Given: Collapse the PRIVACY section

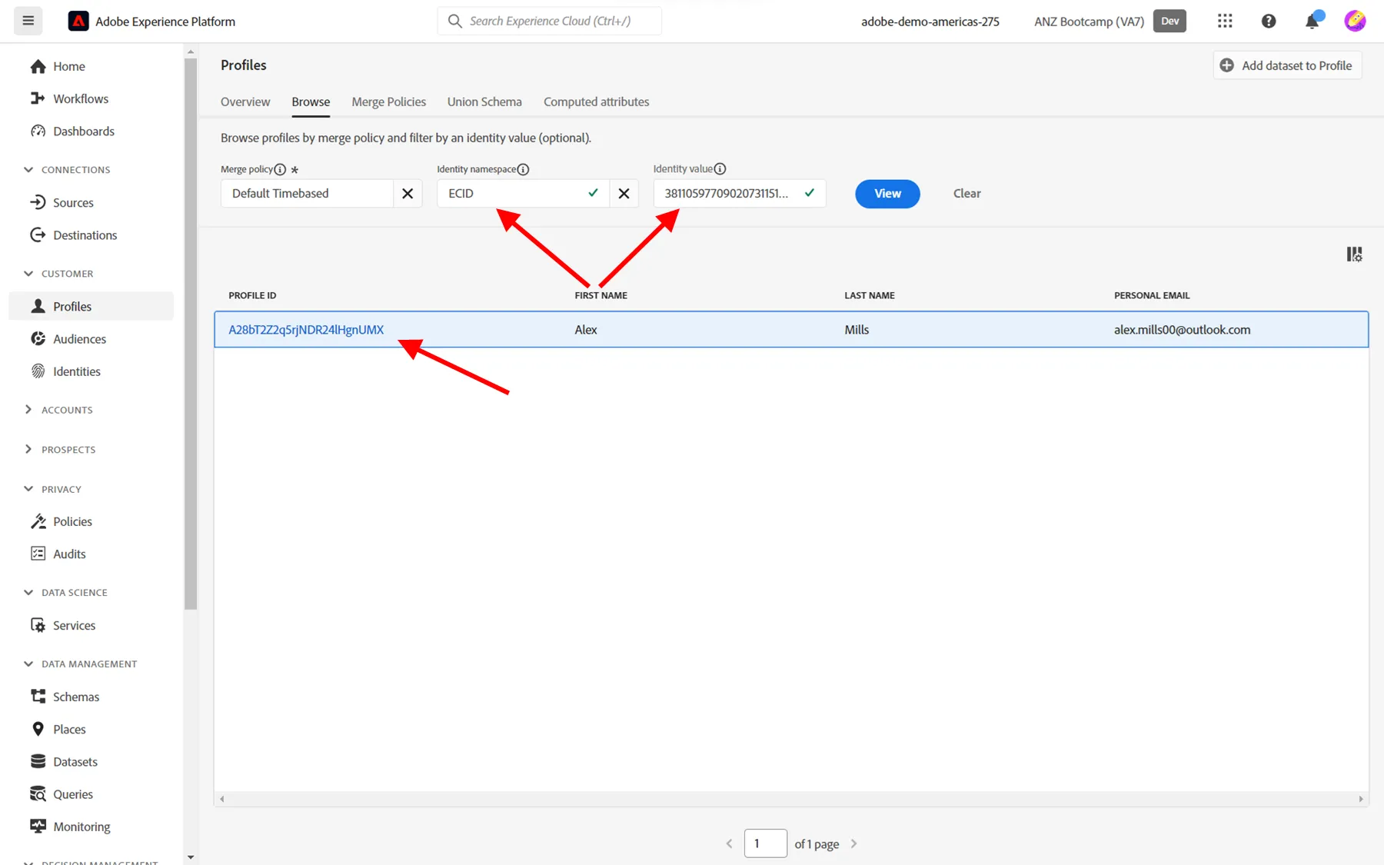Looking at the screenshot, I should (52, 489).
